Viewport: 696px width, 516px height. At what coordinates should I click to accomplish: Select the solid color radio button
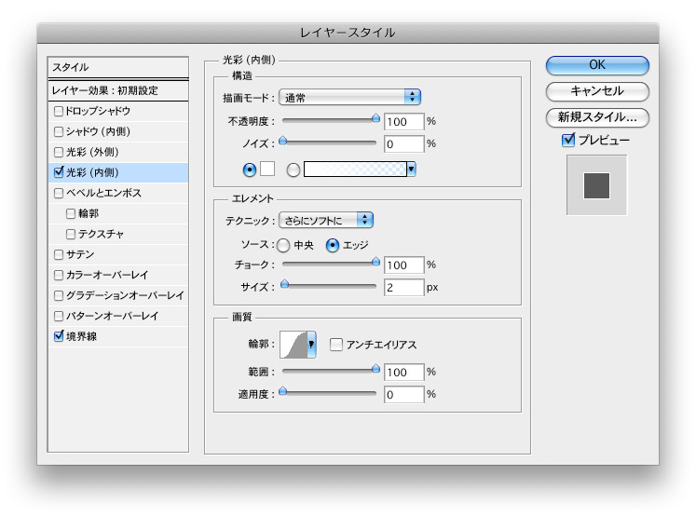click(x=250, y=170)
